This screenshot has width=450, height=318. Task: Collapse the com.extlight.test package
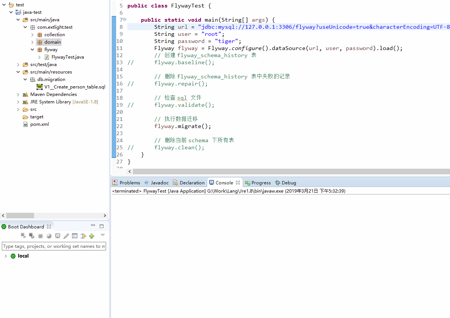coord(25,27)
